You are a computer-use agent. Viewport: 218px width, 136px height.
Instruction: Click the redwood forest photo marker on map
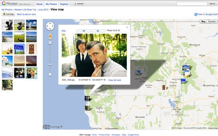coord(87,108)
